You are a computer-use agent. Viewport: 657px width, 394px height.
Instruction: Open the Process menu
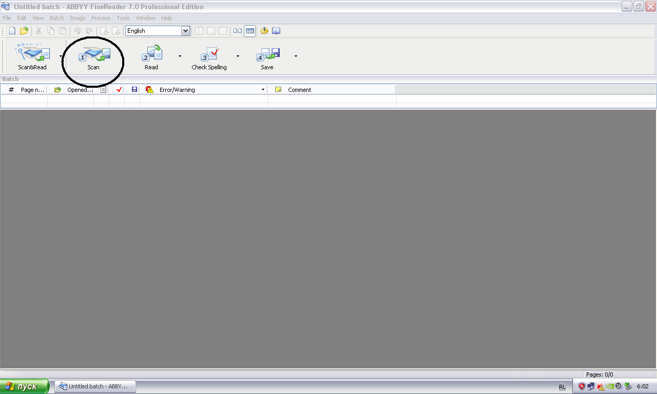(x=101, y=18)
